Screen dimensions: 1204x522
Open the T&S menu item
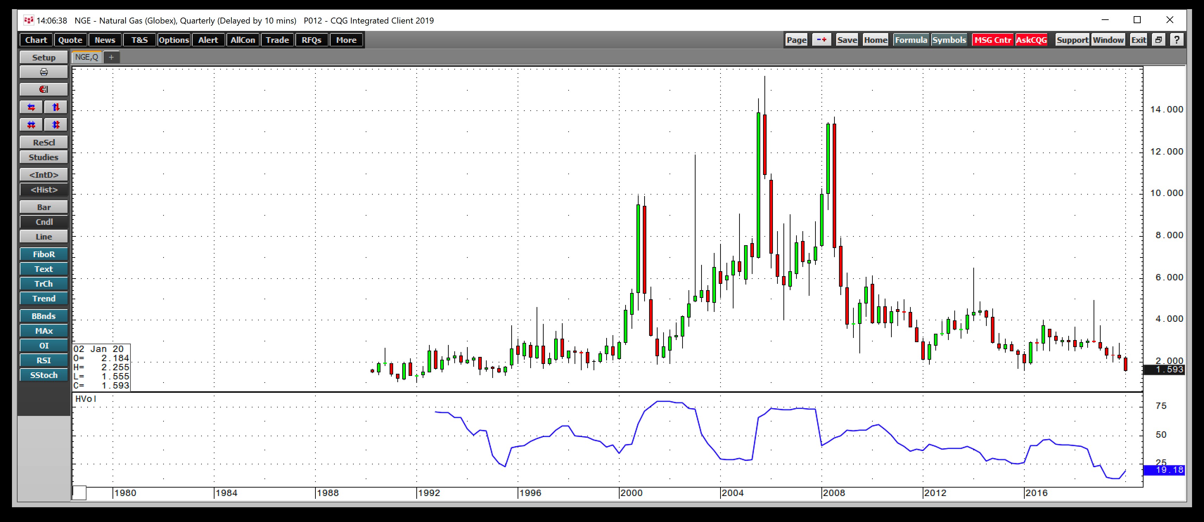(x=139, y=40)
